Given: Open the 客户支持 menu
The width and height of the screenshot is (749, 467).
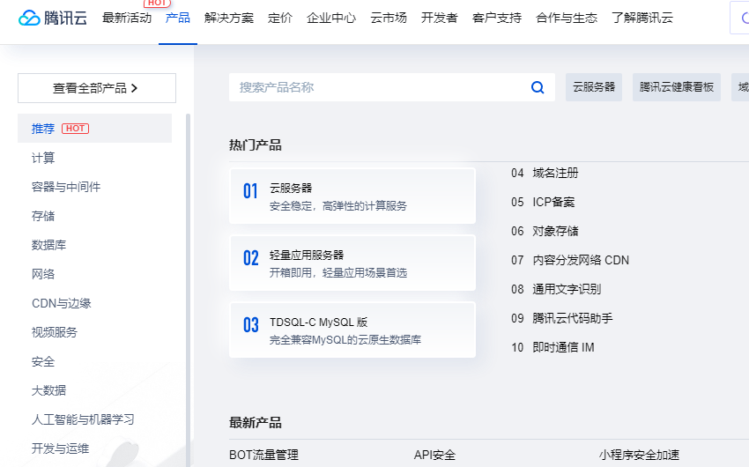Looking at the screenshot, I should click(x=497, y=19).
